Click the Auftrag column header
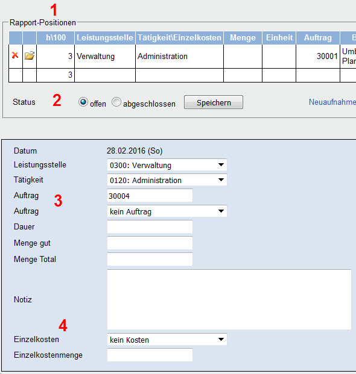356x374 pixels. point(318,38)
